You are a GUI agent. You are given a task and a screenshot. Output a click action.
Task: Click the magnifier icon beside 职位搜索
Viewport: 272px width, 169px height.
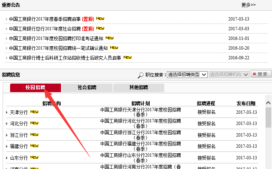(x=141, y=75)
